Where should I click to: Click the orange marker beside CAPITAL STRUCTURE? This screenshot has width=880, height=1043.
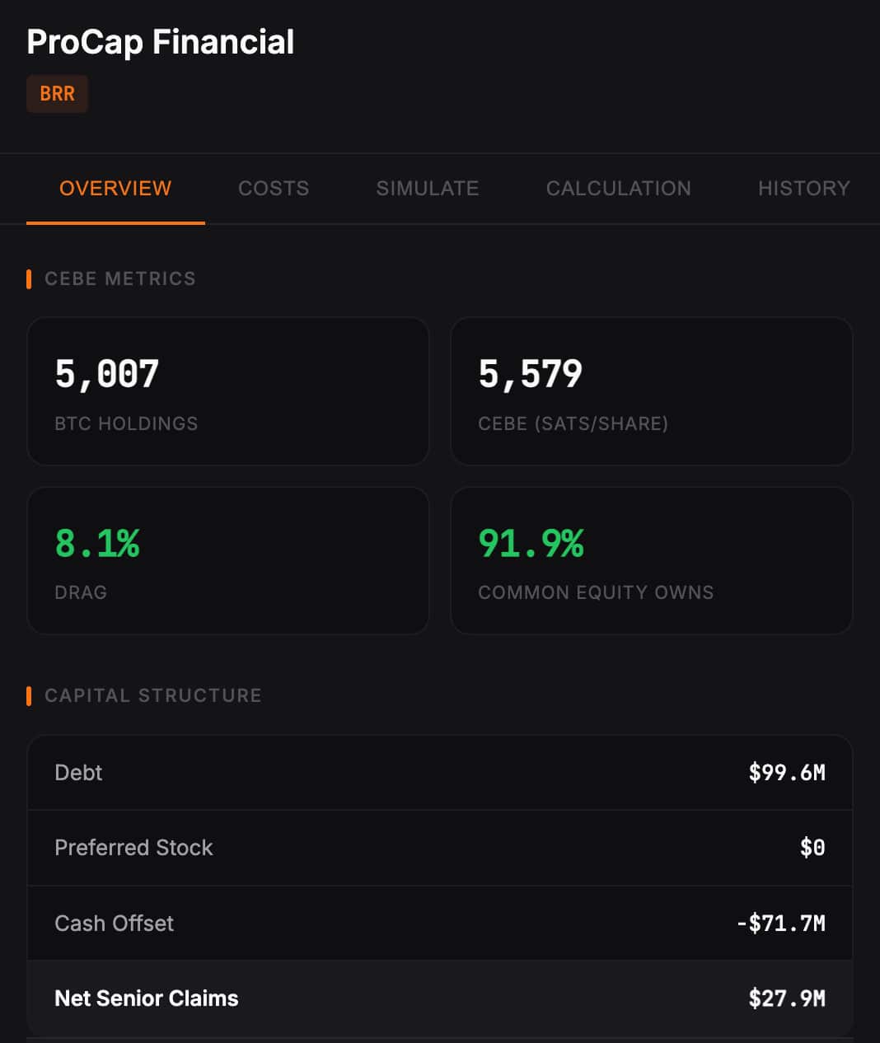click(x=30, y=695)
